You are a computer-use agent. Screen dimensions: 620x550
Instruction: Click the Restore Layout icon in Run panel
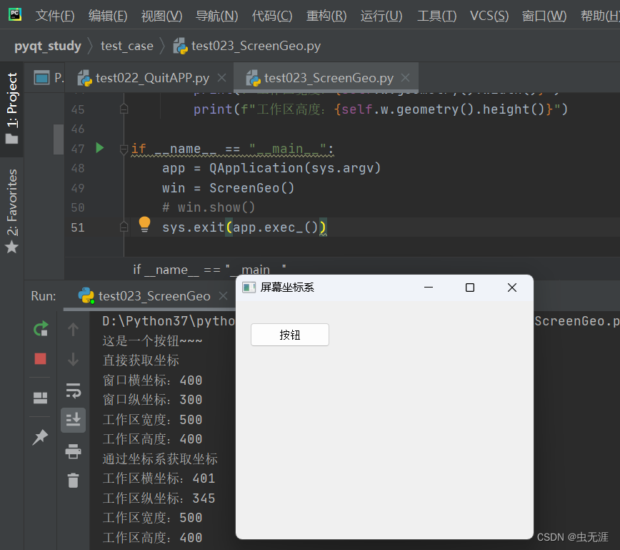coord(40,398)
